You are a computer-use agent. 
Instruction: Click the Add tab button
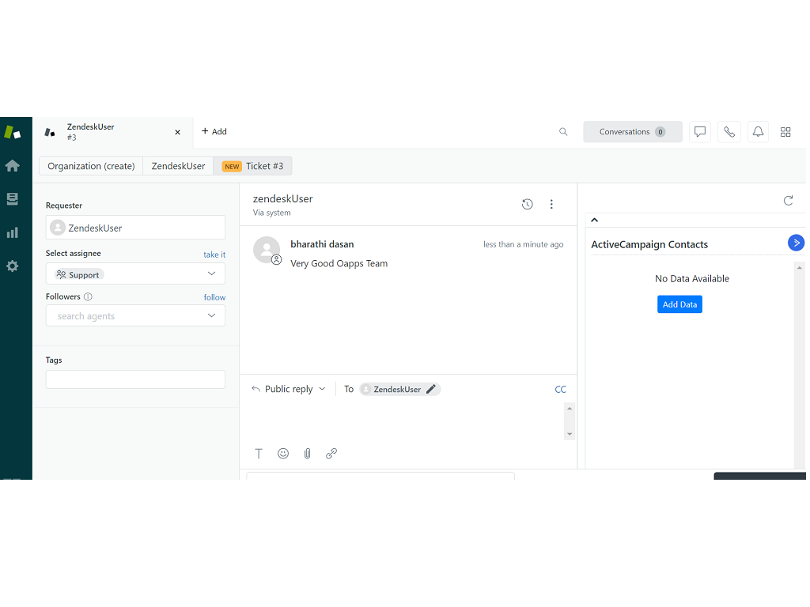tap(214, 132)
